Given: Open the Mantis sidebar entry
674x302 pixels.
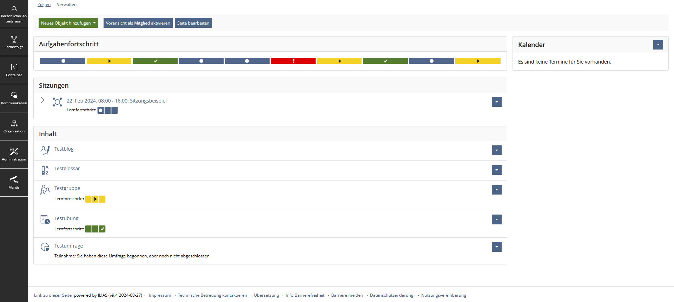Looking at the screenshot, I should click(x=14, y=183).
